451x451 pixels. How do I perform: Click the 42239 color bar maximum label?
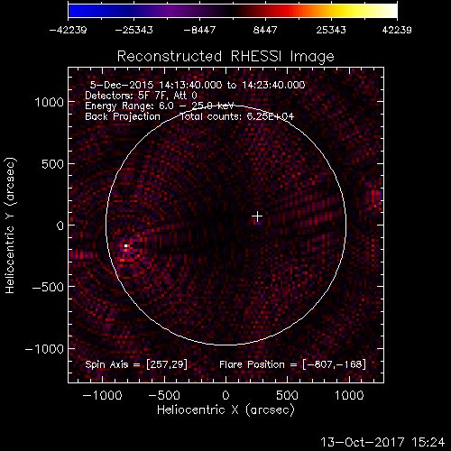pyautogui.click(x=397, y=30)
